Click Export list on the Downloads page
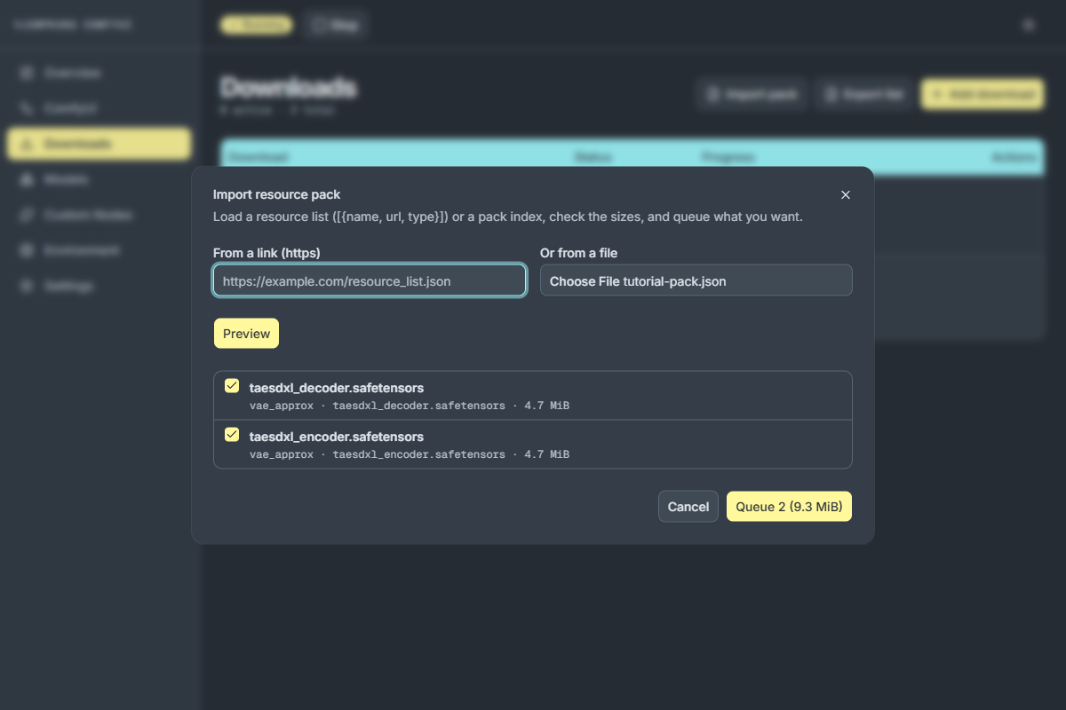 tap(864, 94)
